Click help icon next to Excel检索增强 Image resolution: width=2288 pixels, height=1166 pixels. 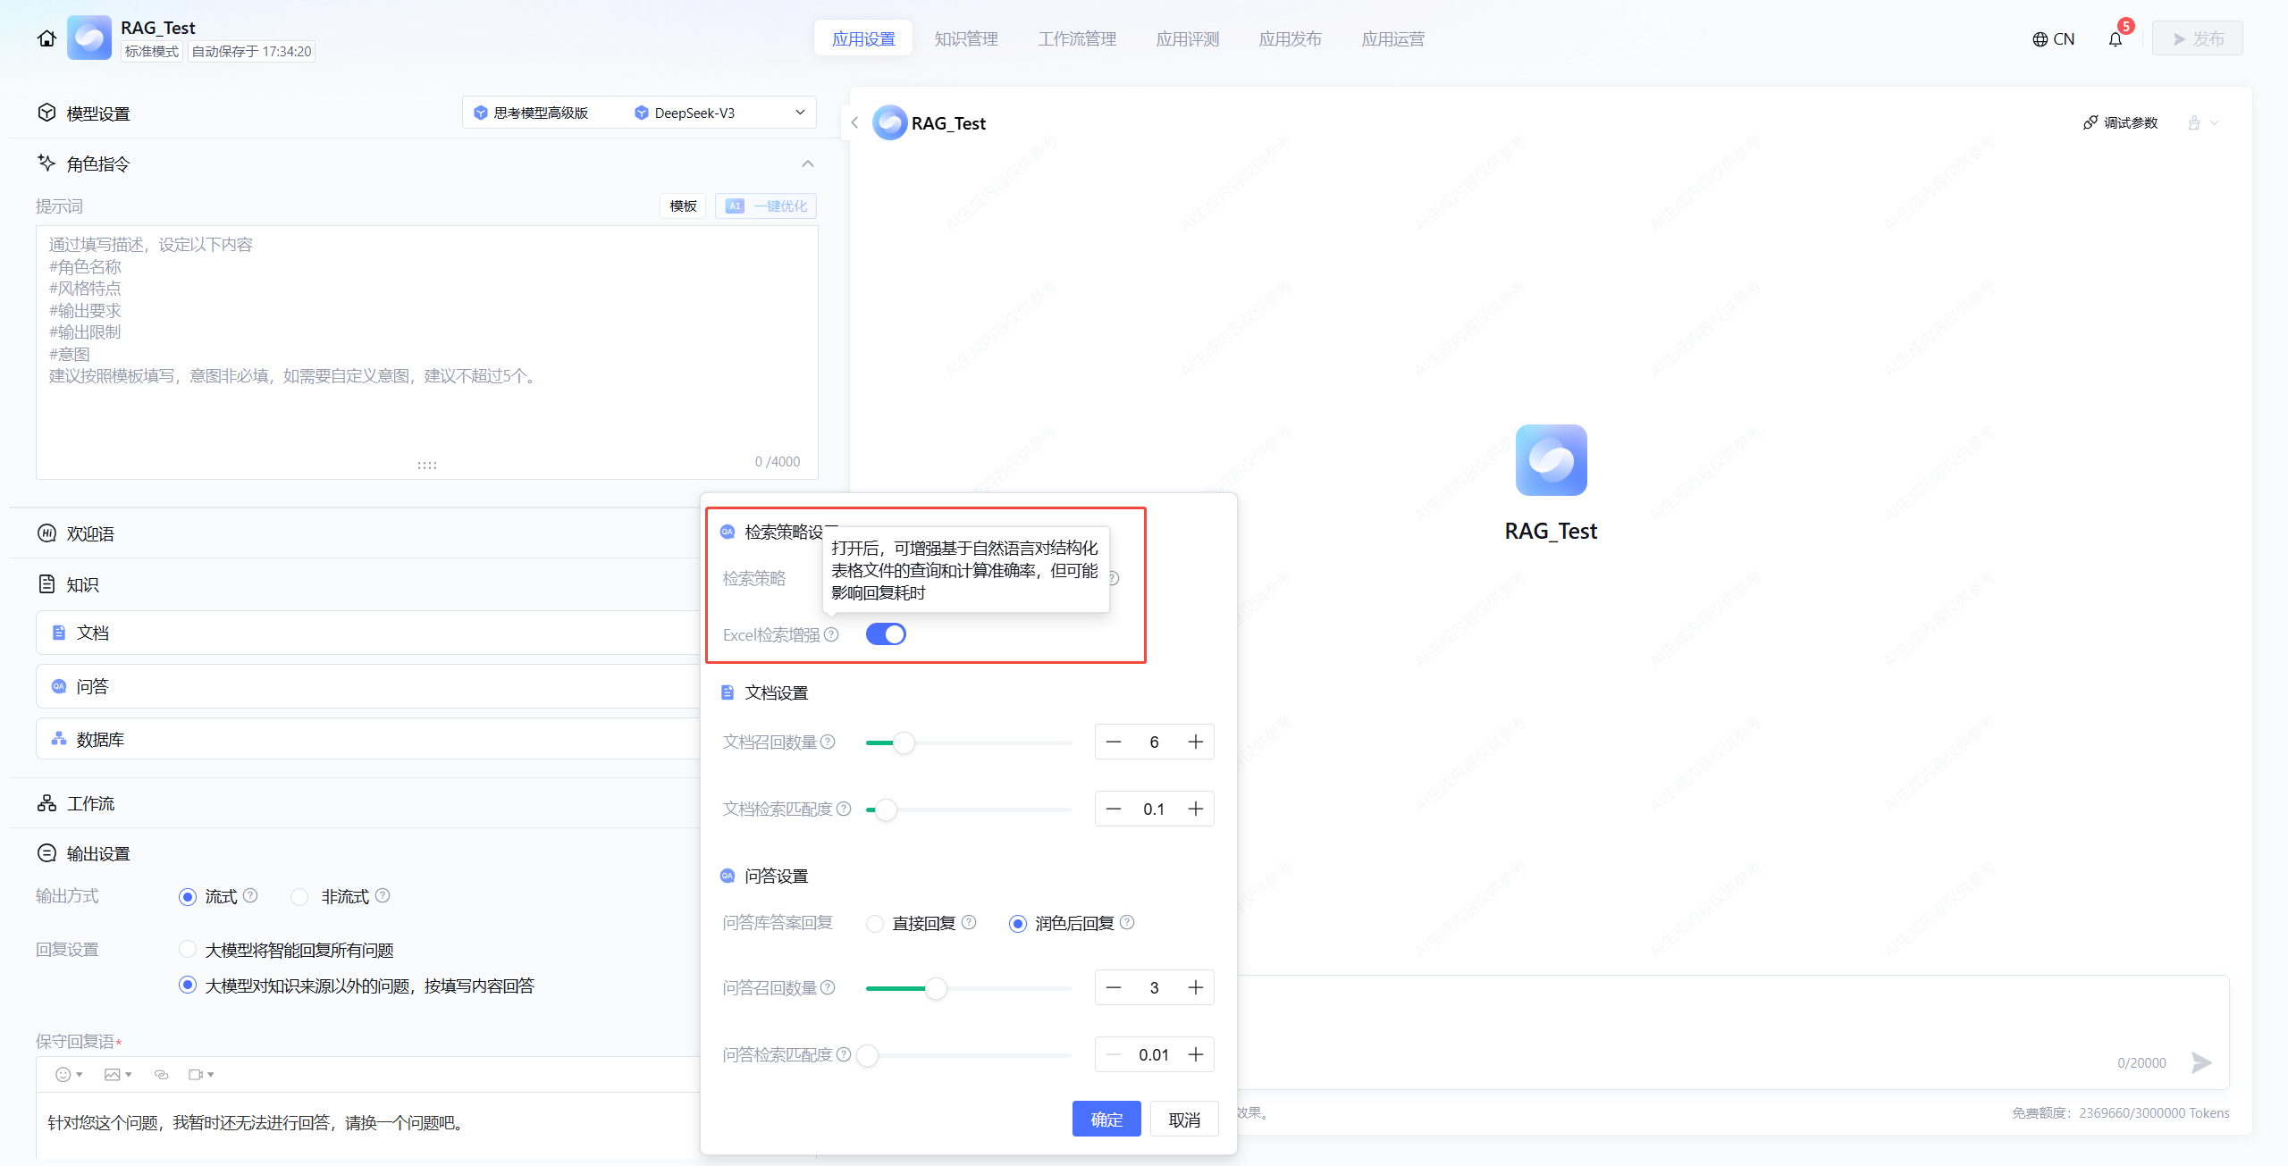coord(831,634)
